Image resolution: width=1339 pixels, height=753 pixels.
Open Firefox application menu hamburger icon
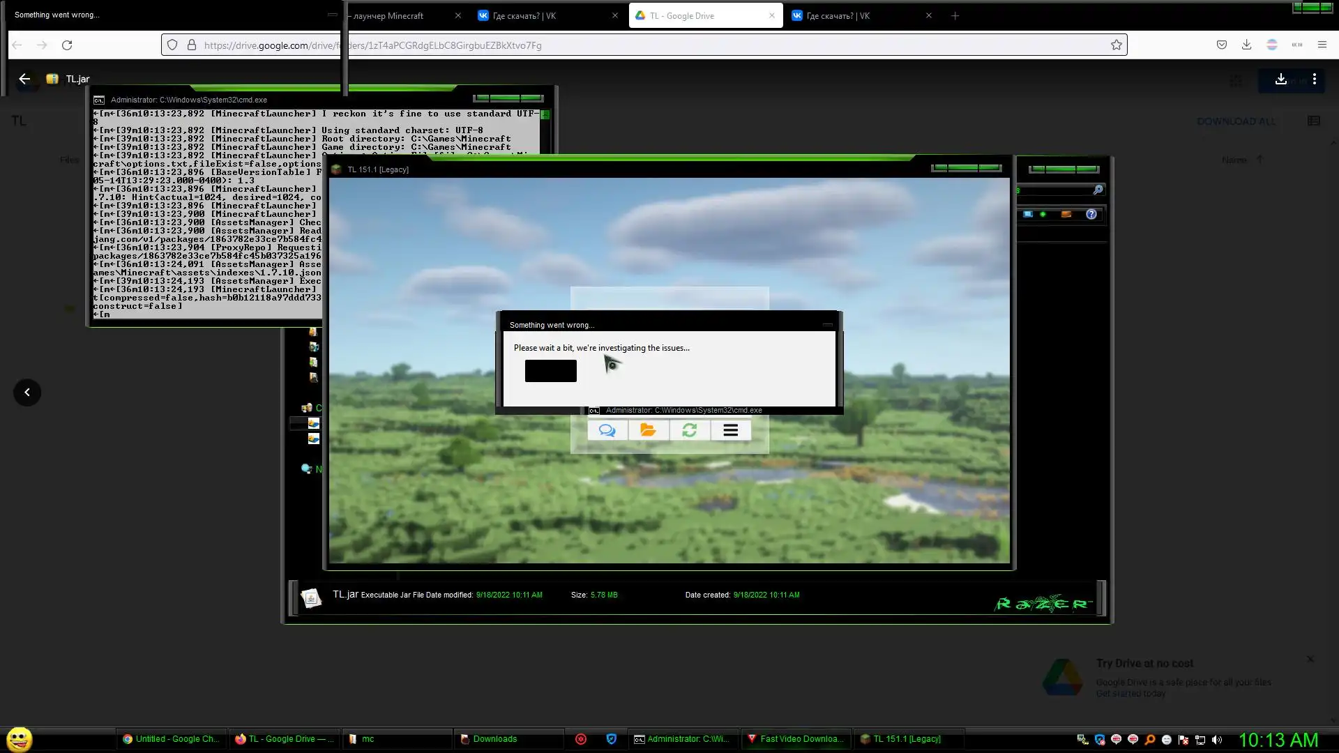click(1322, 45)
